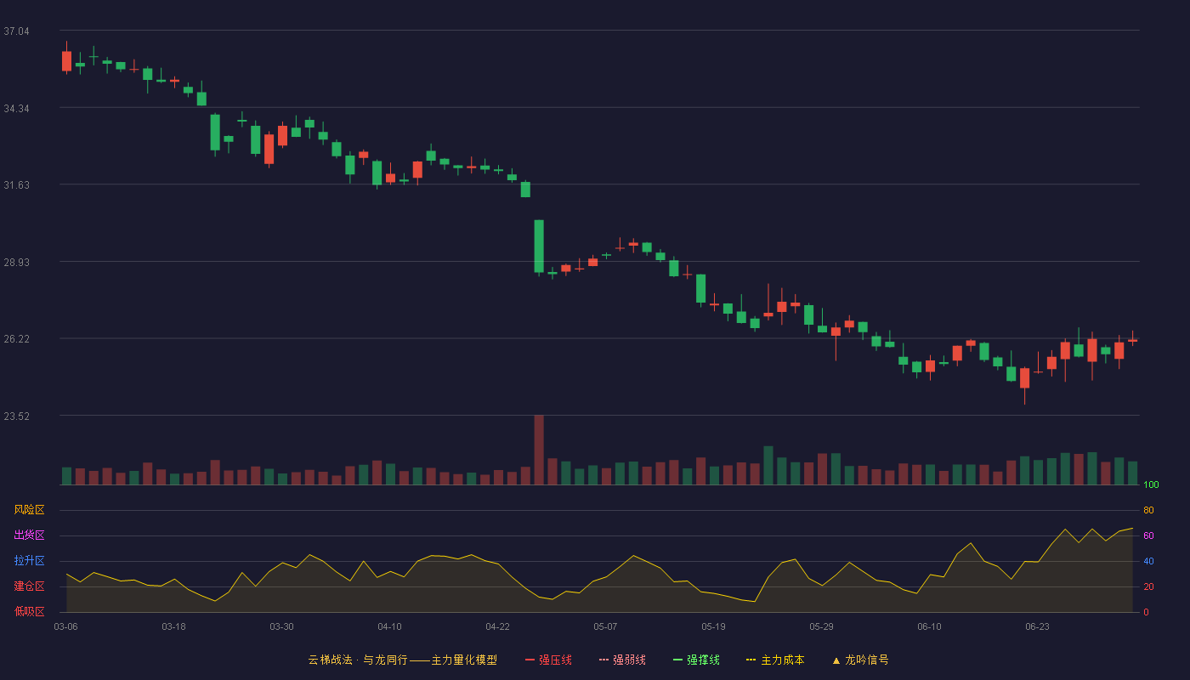Toggle the 主力成本 legend item
Viewport: 1190px width, 680px height.
(775, 660)
